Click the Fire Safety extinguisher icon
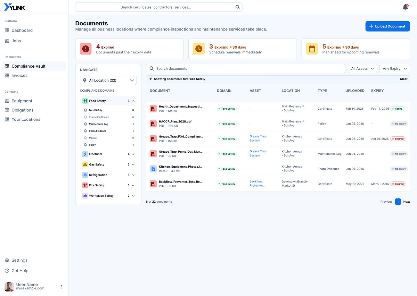Image resolution: width=417 pixels, height=296 pixels. 85,185
